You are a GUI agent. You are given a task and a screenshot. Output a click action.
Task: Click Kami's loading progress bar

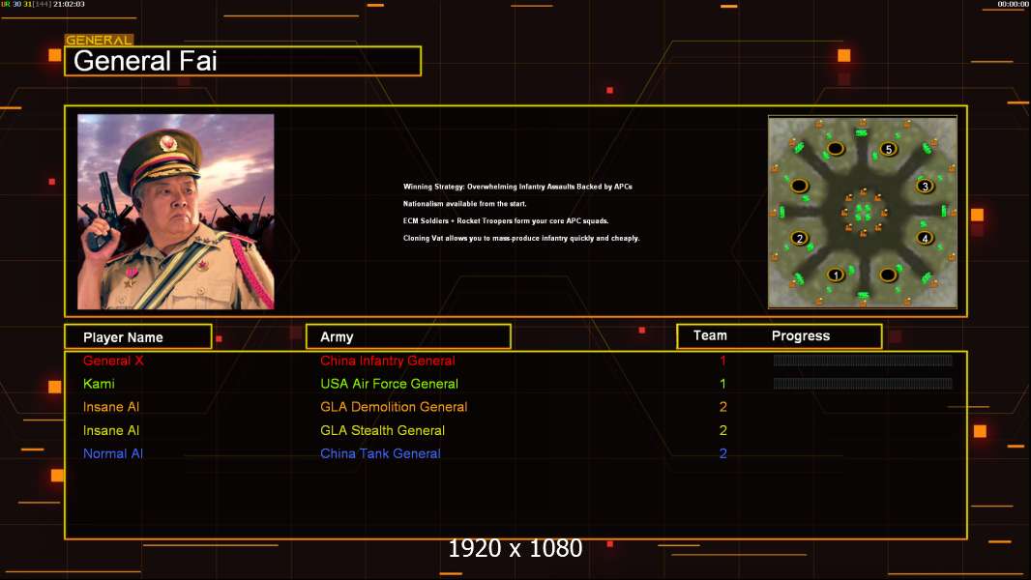point(863,384)
